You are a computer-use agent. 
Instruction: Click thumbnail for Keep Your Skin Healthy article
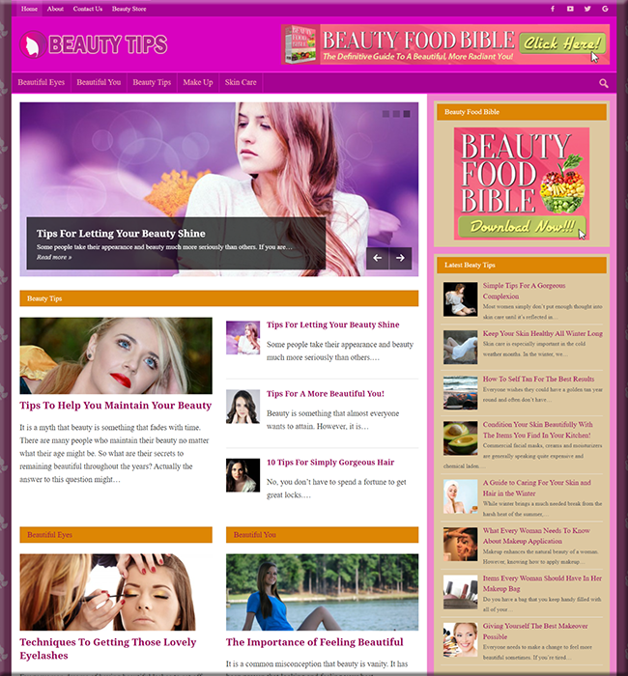(460, 347)
